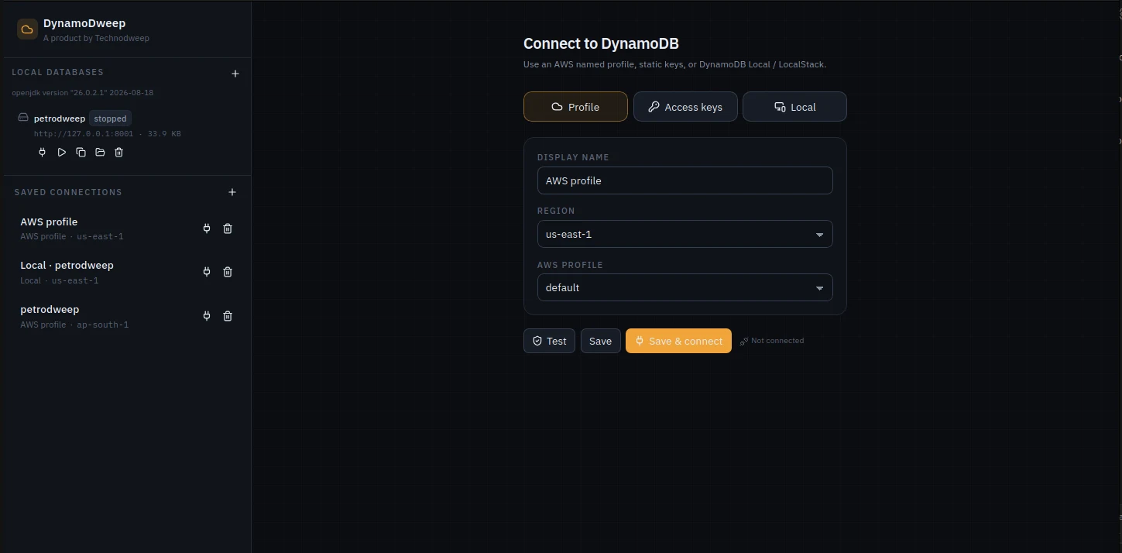Image resolution: width=1122 pixels, height=553 pixels.
Task: Select the petrodweep saved connection name
Action: [50, 309]
